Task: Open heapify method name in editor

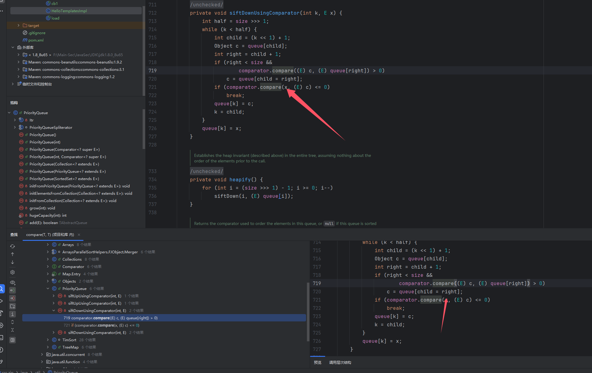Action: [240, 180]
